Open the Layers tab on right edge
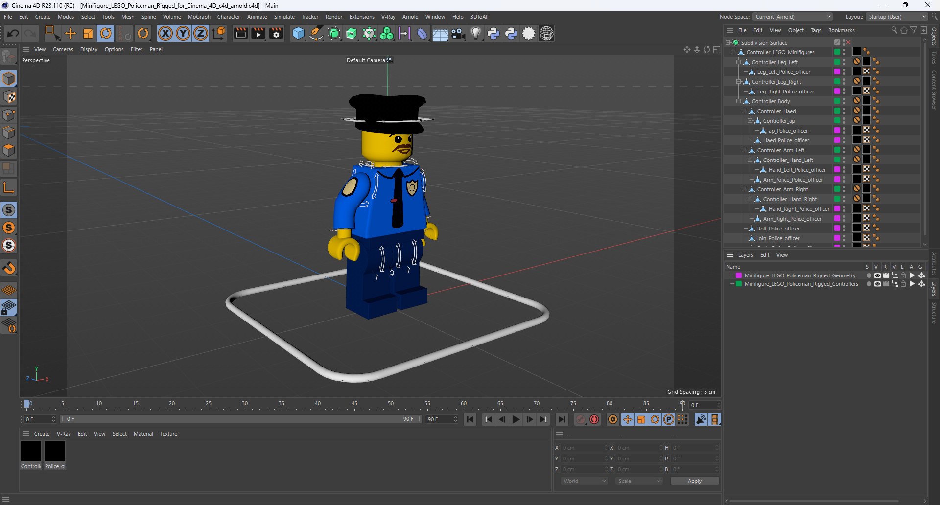The width and height of the screenshot is (940, 505). (x=934, y=288)
